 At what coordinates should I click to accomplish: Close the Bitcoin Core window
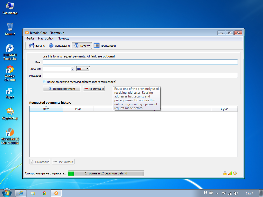click(x=238, y=33)
